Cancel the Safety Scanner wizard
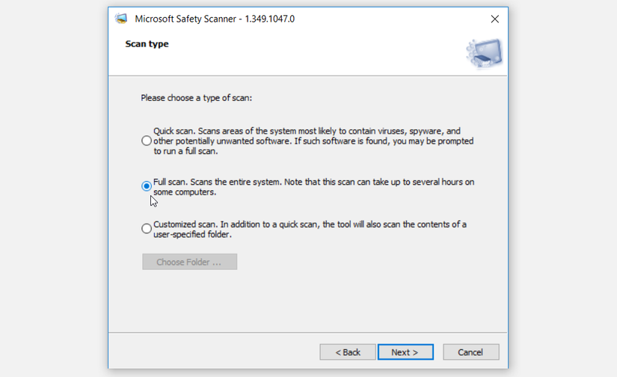The image size is (617, 377). point(471,352)
